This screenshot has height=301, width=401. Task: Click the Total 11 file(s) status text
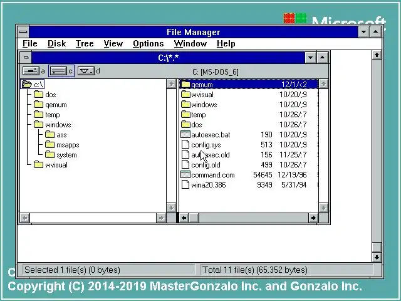click(x=255, y=270)
